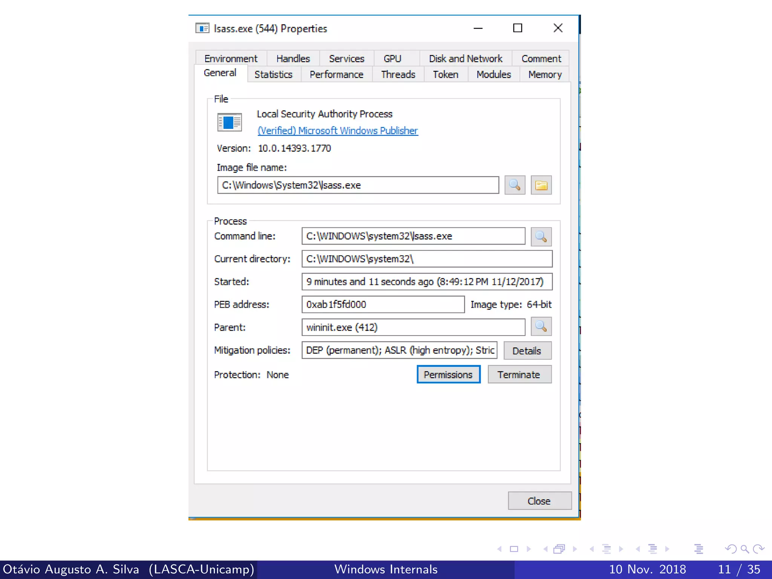Click the Parent process field

pos(414,327)
